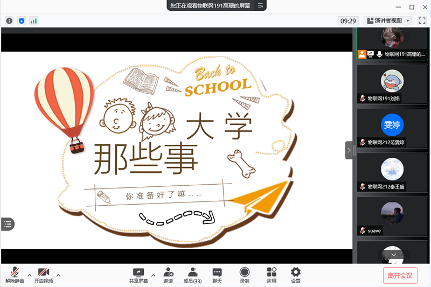Toggle the microphone via 解除静音
This screenshot has height=287, width=431.
coord(15,275)
